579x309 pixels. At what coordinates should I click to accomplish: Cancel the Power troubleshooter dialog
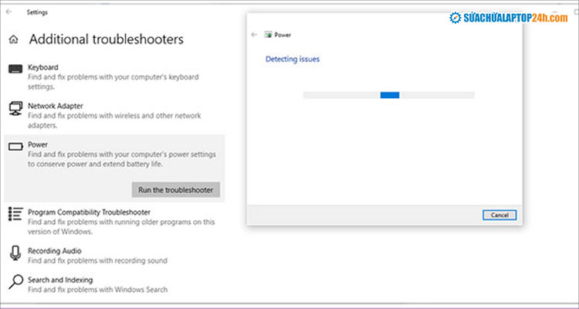click(x=499, y=215)
